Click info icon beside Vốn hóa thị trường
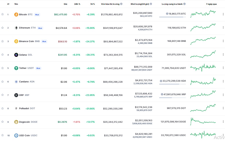225x141 pixels. (x=121, y=4)
